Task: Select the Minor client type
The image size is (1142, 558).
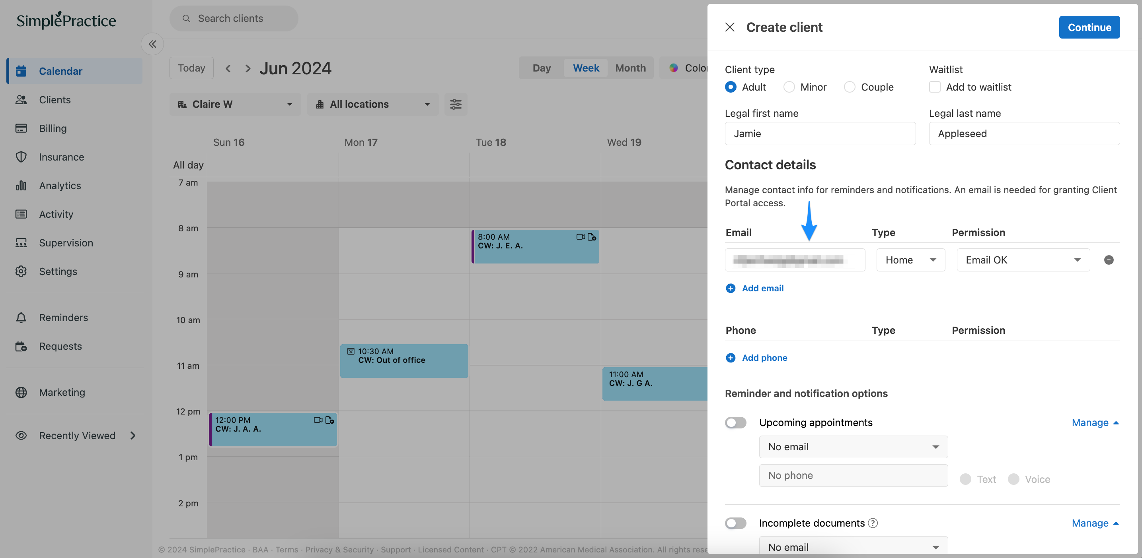Action: pos(789,87)
